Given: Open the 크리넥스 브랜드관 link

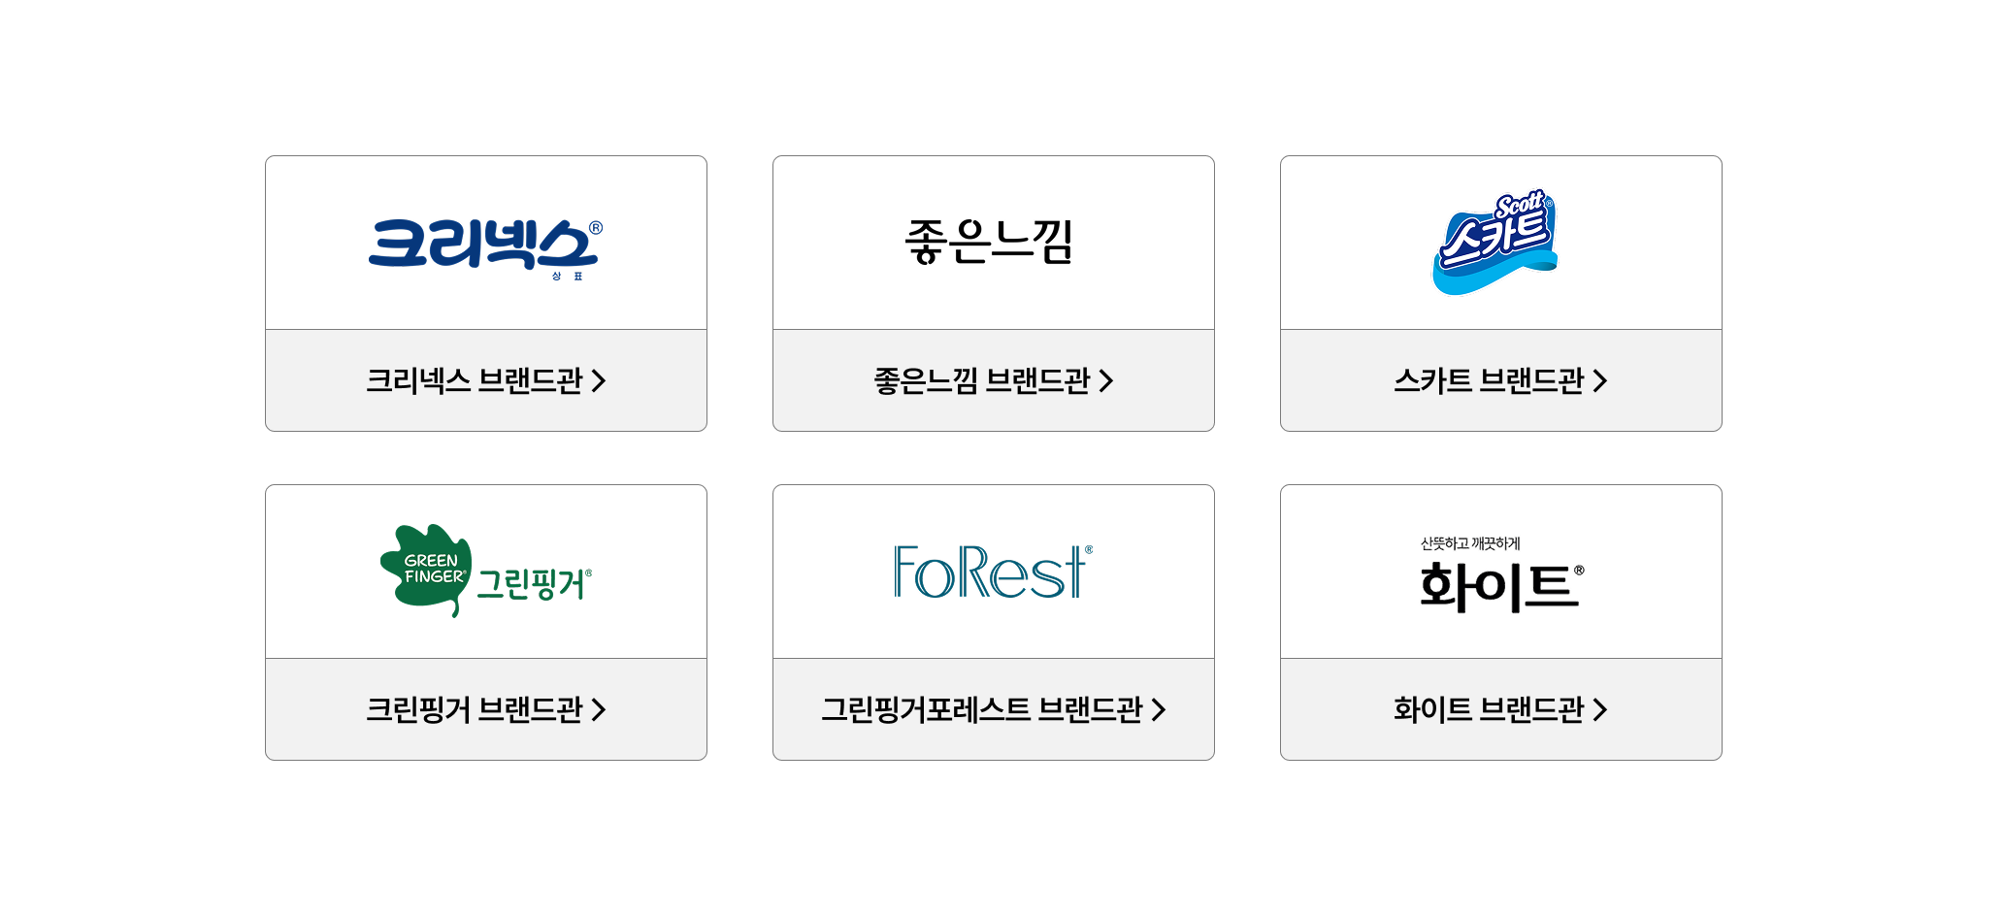Looking at the screenshot, I should tap(474, 380).
